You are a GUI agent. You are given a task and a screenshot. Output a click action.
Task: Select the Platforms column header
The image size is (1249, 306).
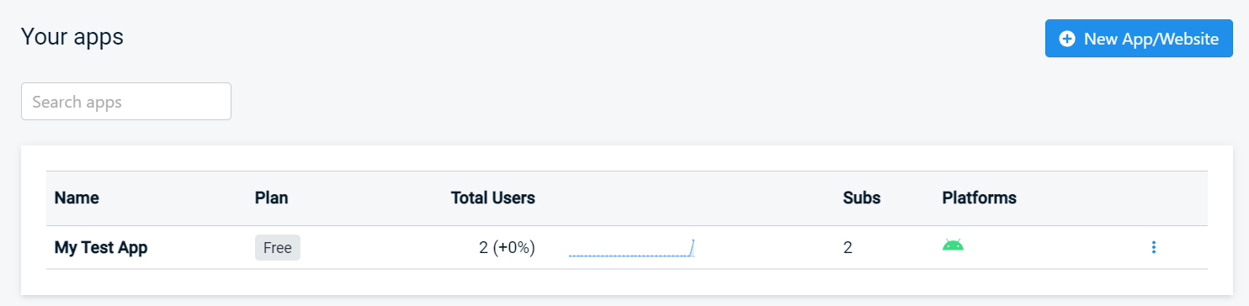(x=980, y=198)
